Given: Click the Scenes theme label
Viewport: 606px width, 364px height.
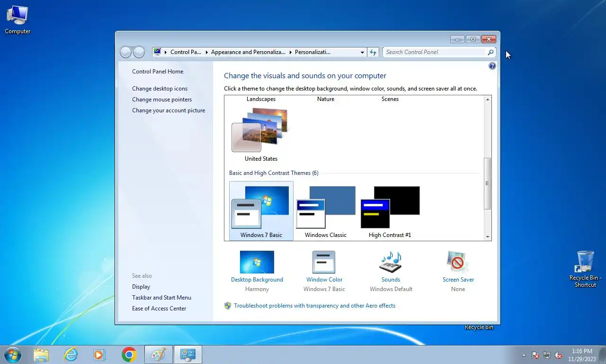Looking at the screenshot, I should point(390,99).
